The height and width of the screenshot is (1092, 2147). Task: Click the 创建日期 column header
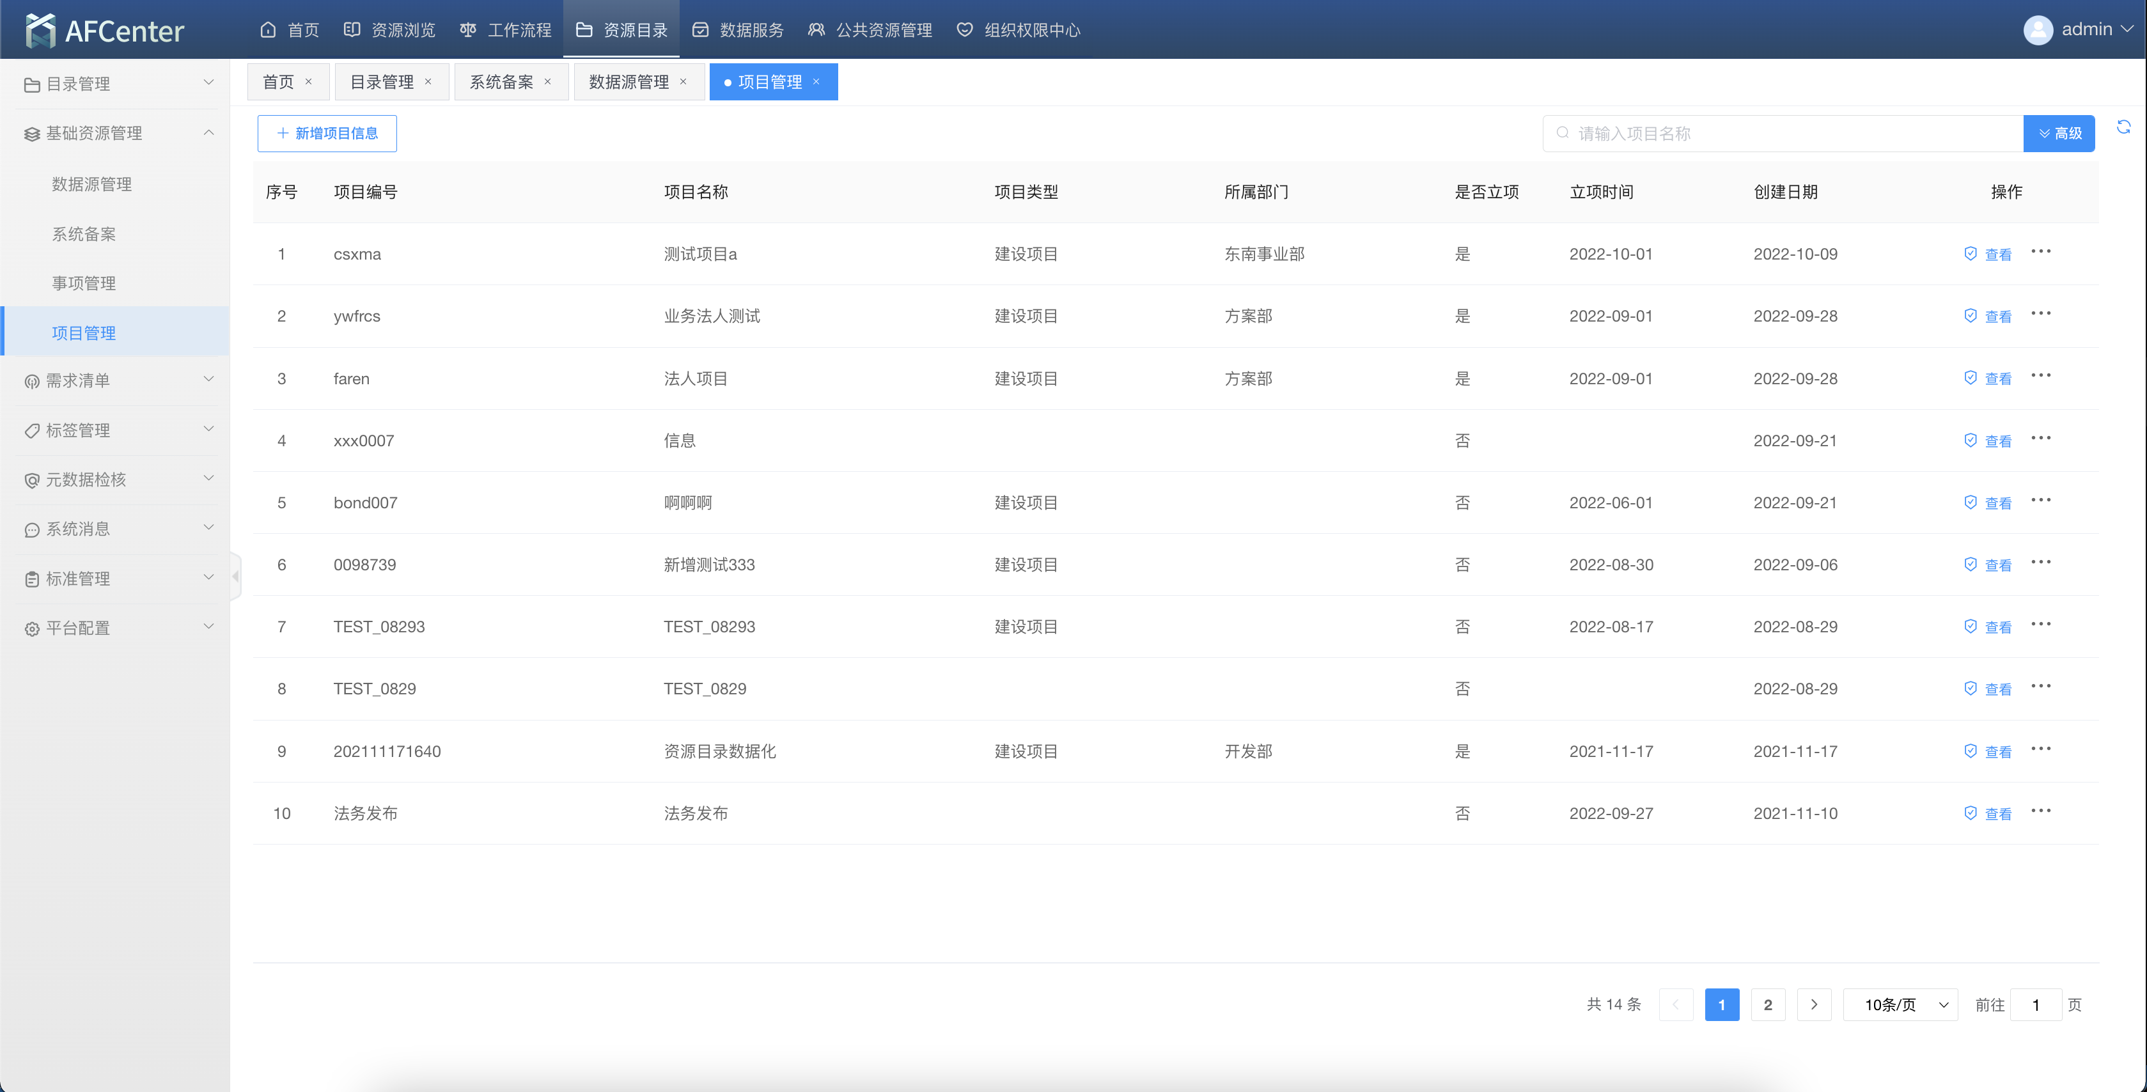tap(1785, 192)
